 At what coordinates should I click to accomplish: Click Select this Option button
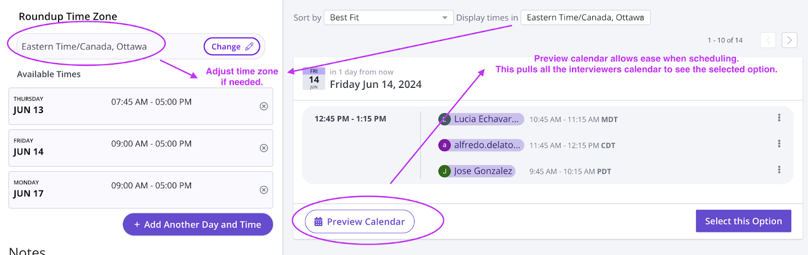click(x=743, y=221)
